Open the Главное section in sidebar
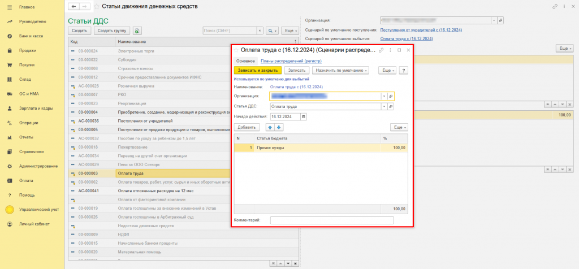The height and width of the screenshot is (269, 579). [x=27, y=7]
